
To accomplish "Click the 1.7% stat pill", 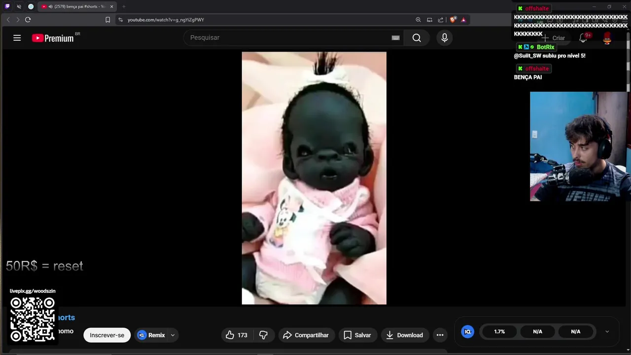I will point(499,332).
